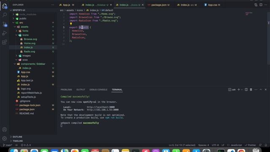Open the Accounts menu icon
Image resolution: width=270 pixels, height=152 pixels.
coord(5,130)
